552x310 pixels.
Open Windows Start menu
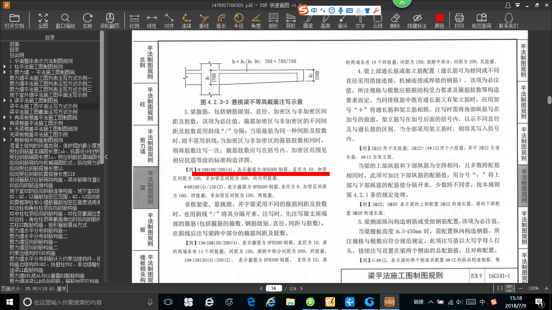[x=9, y=302]
